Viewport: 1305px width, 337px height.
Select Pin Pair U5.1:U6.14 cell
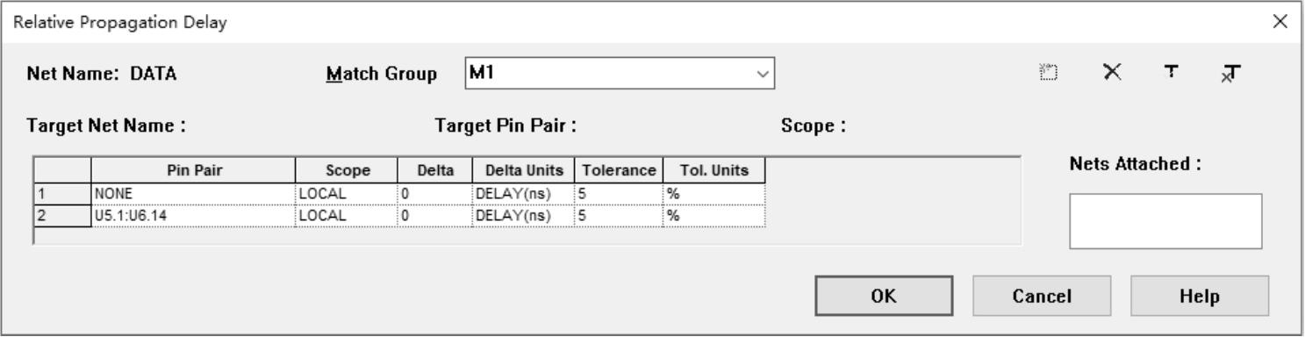(192, 213)
